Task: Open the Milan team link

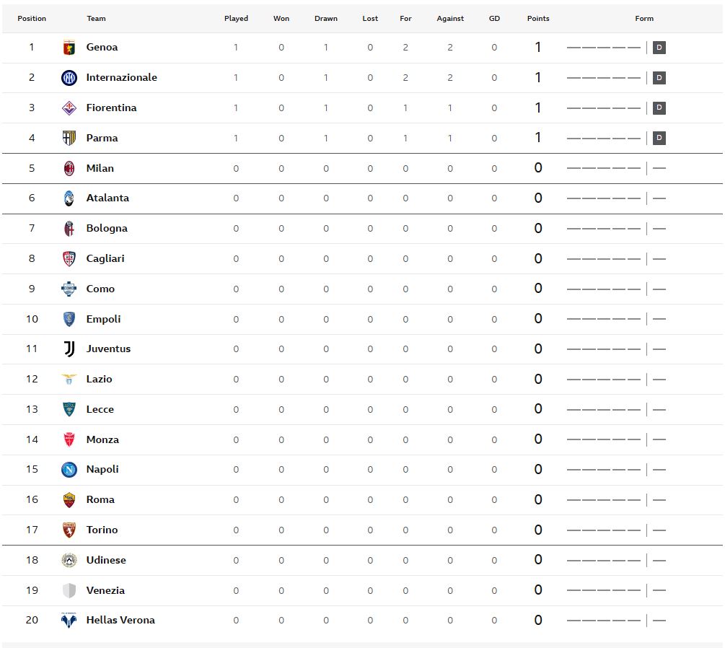Action: click(100, 168)
